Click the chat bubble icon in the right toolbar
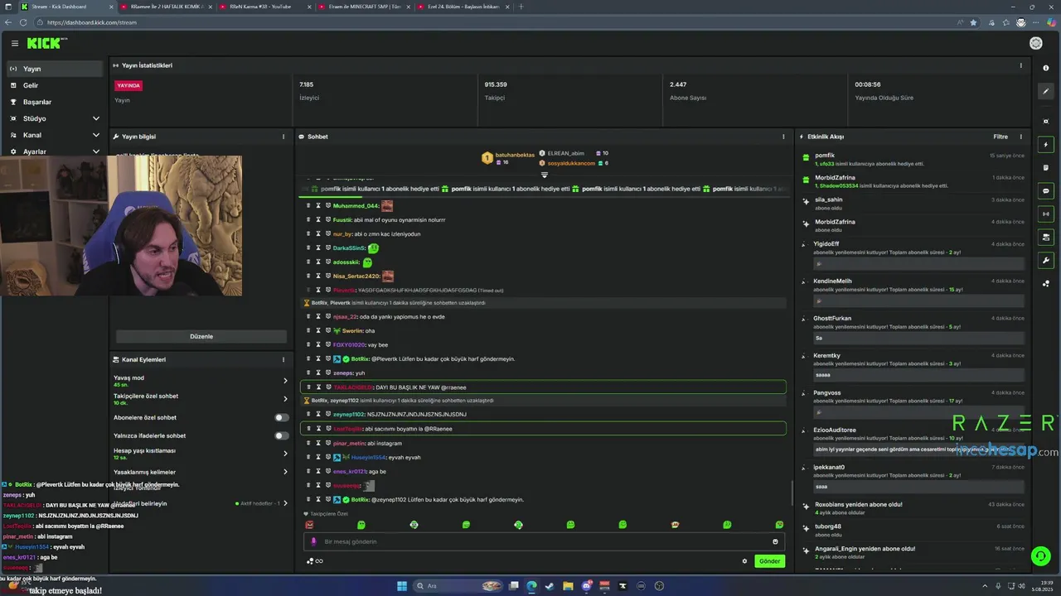The image size is (1061, 596). pos(1046,190)
